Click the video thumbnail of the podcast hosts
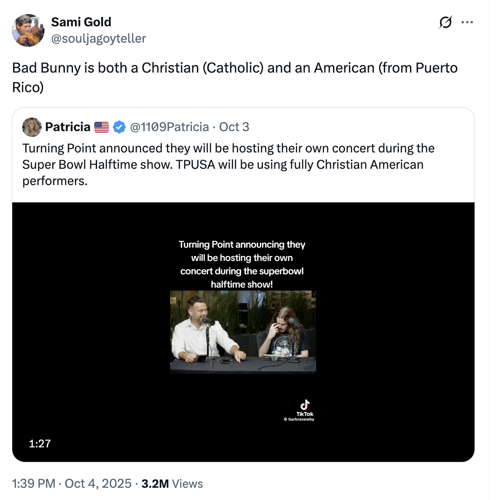This screenshot has width=499, height=500. point(244,332)
